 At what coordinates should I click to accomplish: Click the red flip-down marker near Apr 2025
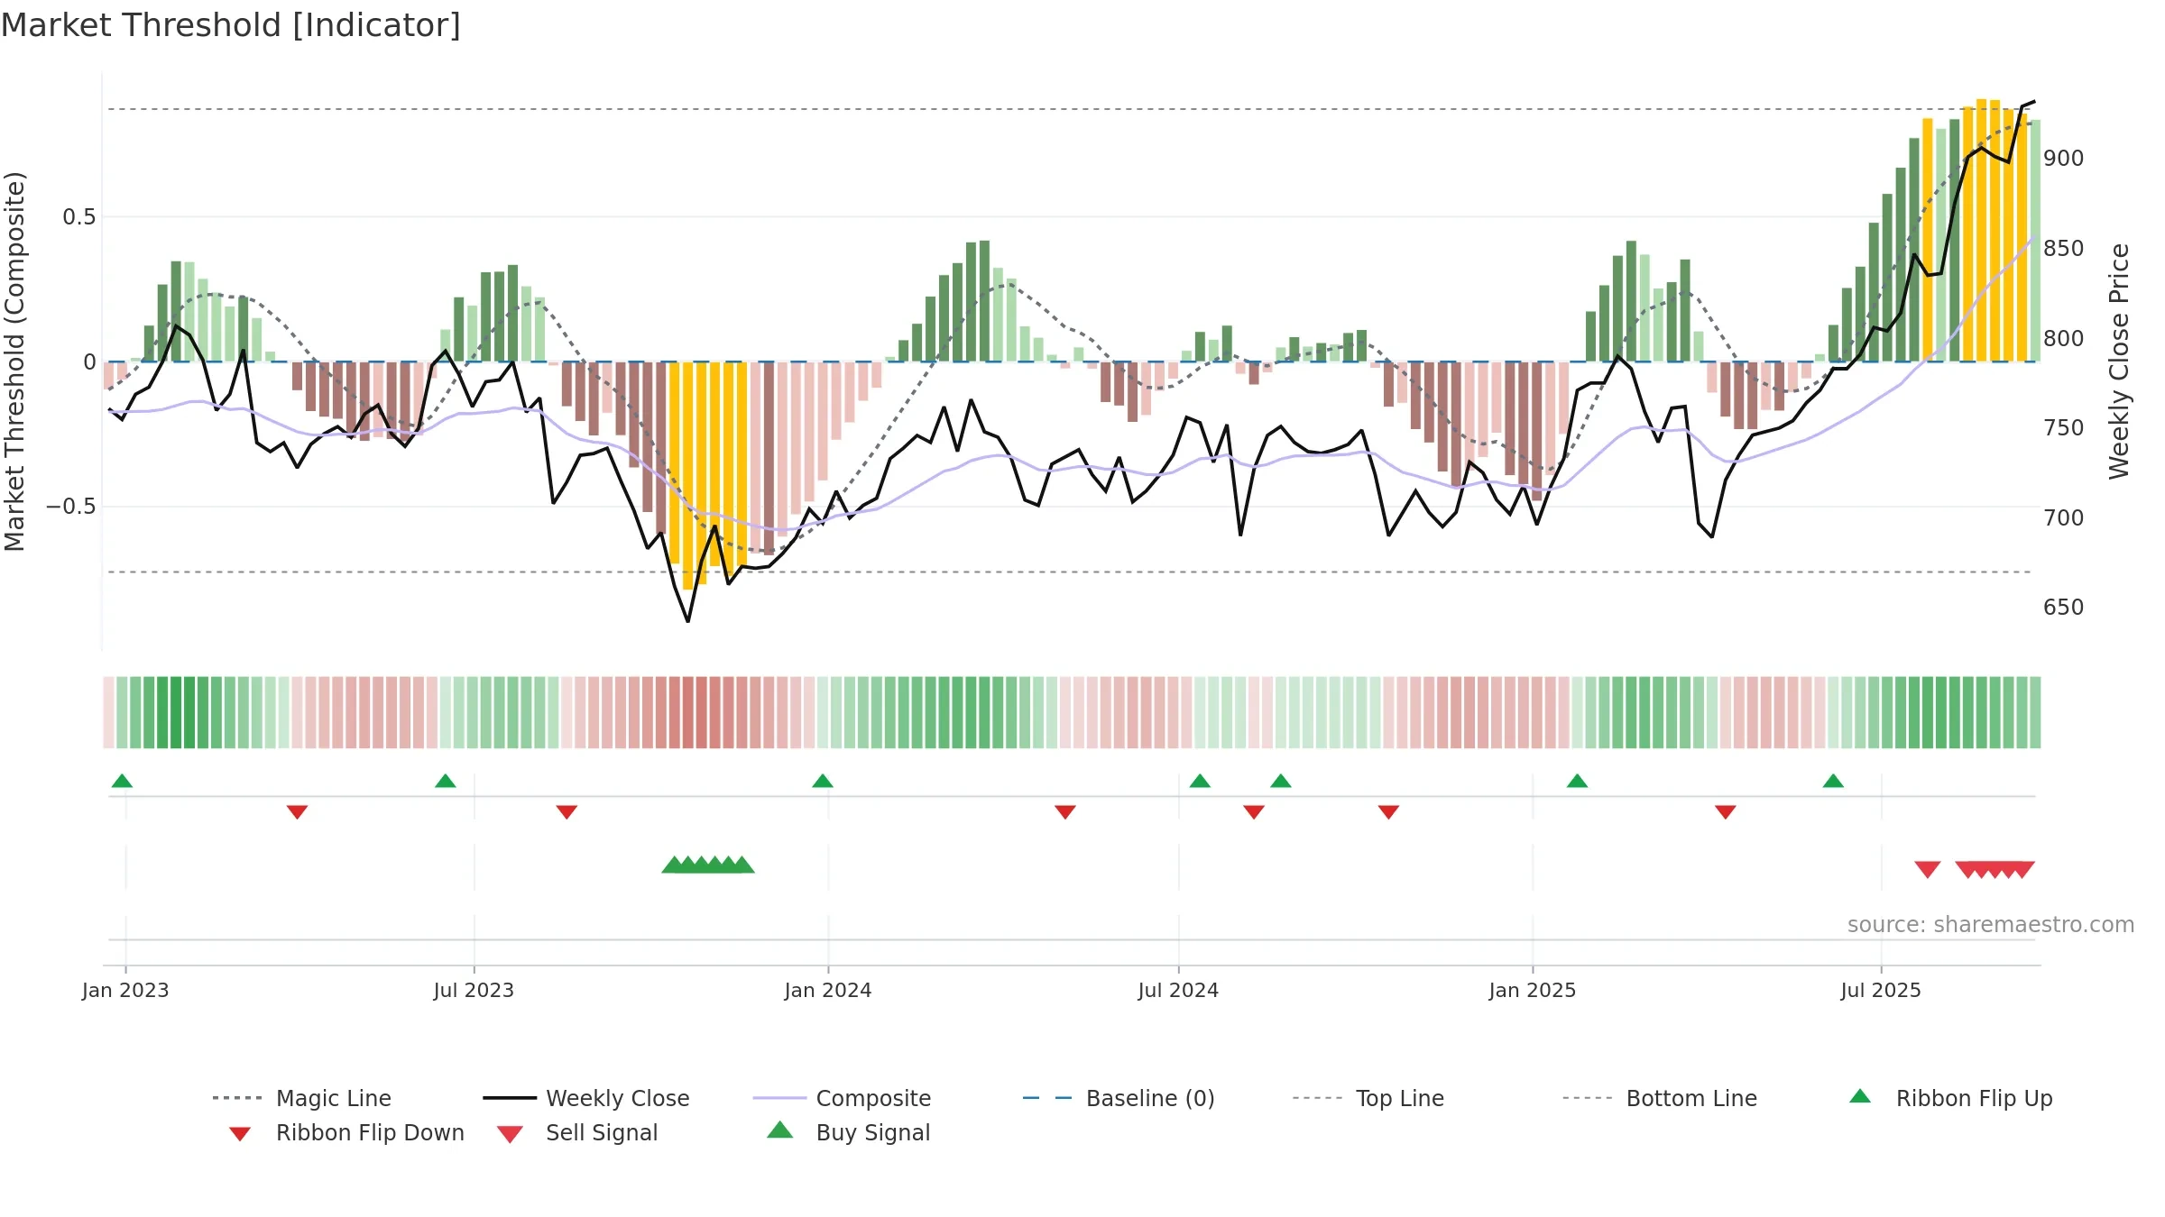1726,812
